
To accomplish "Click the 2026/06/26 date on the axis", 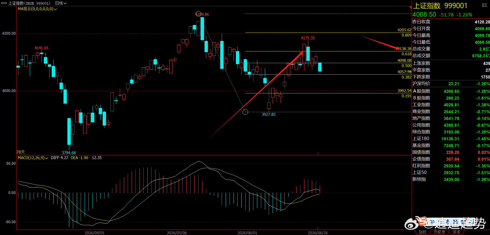I will click(x=318, y=233).
